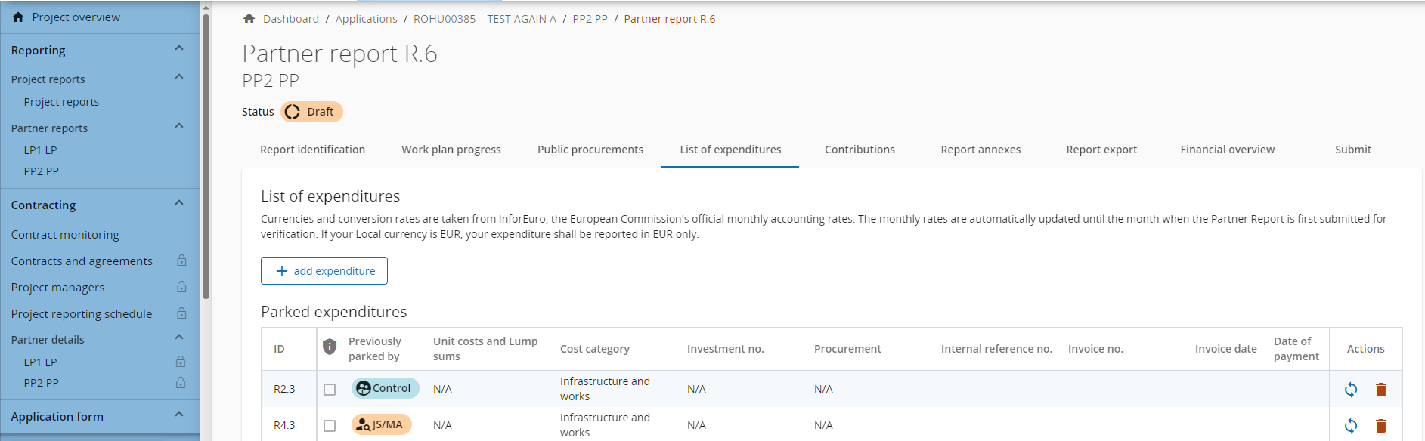This screenshot has width=1425, height=441.
Task: Click the add expenditure button
Action: (x=324, y=271)
